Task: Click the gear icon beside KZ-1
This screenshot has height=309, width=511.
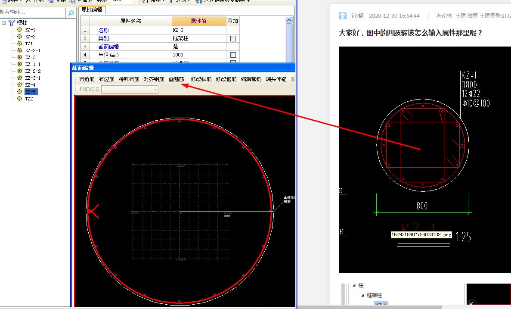Action: click(19, 30)
